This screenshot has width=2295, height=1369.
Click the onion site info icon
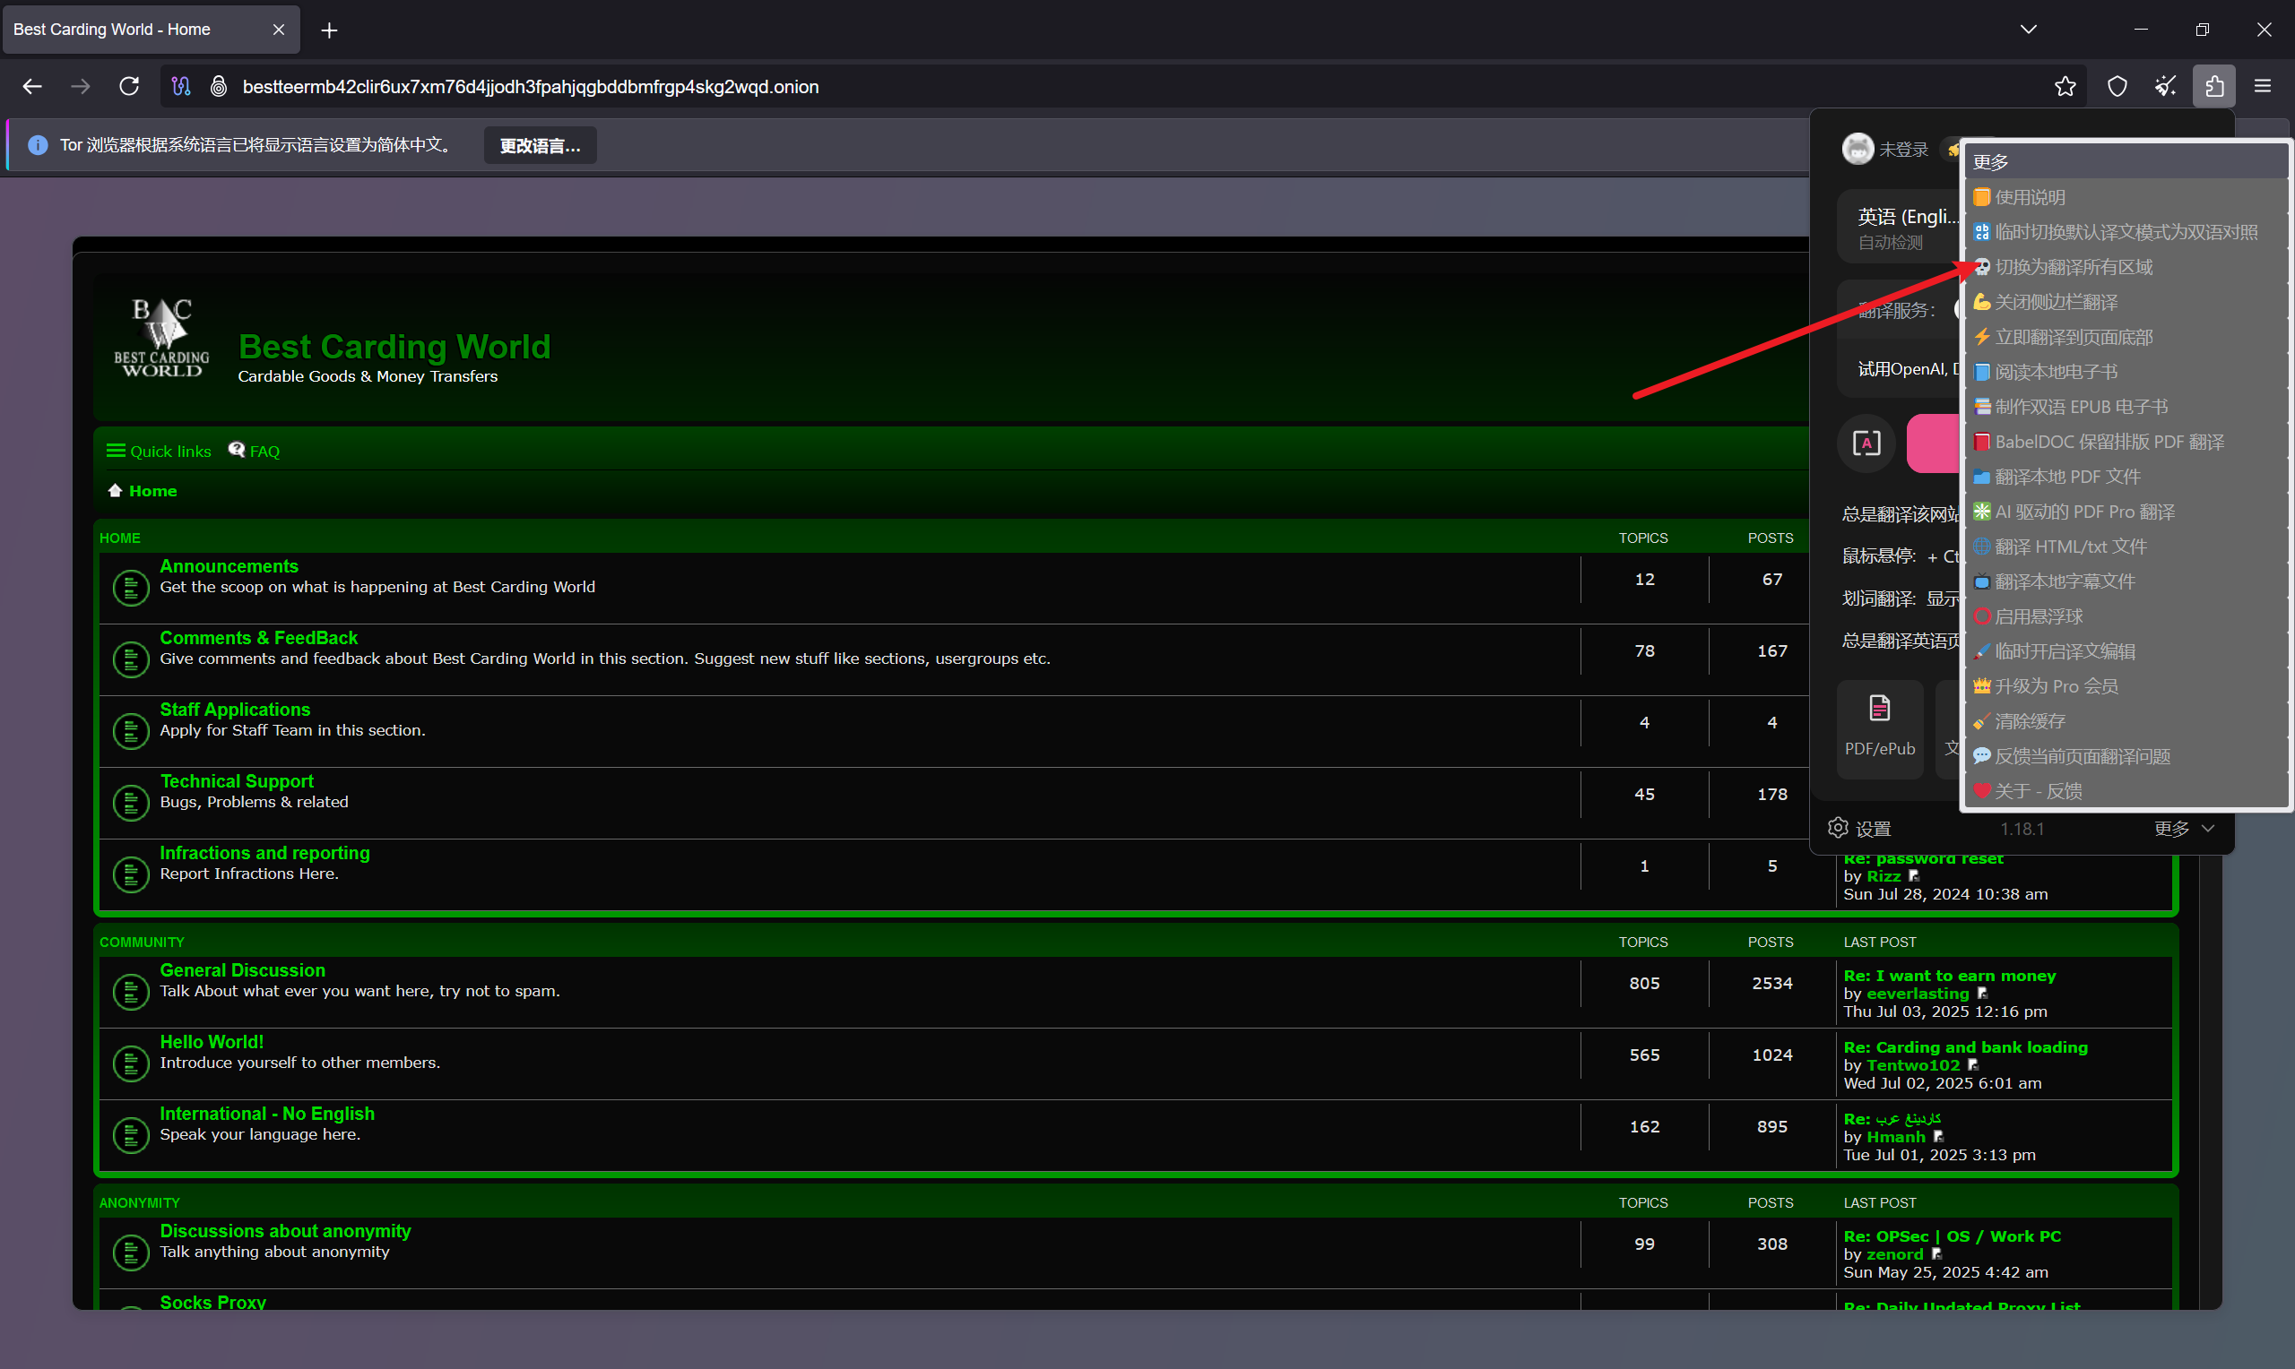click(x=219, y=87)
